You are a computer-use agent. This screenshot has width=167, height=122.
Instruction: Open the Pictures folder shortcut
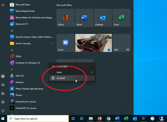pyautogui.click(x=3, y=85)
